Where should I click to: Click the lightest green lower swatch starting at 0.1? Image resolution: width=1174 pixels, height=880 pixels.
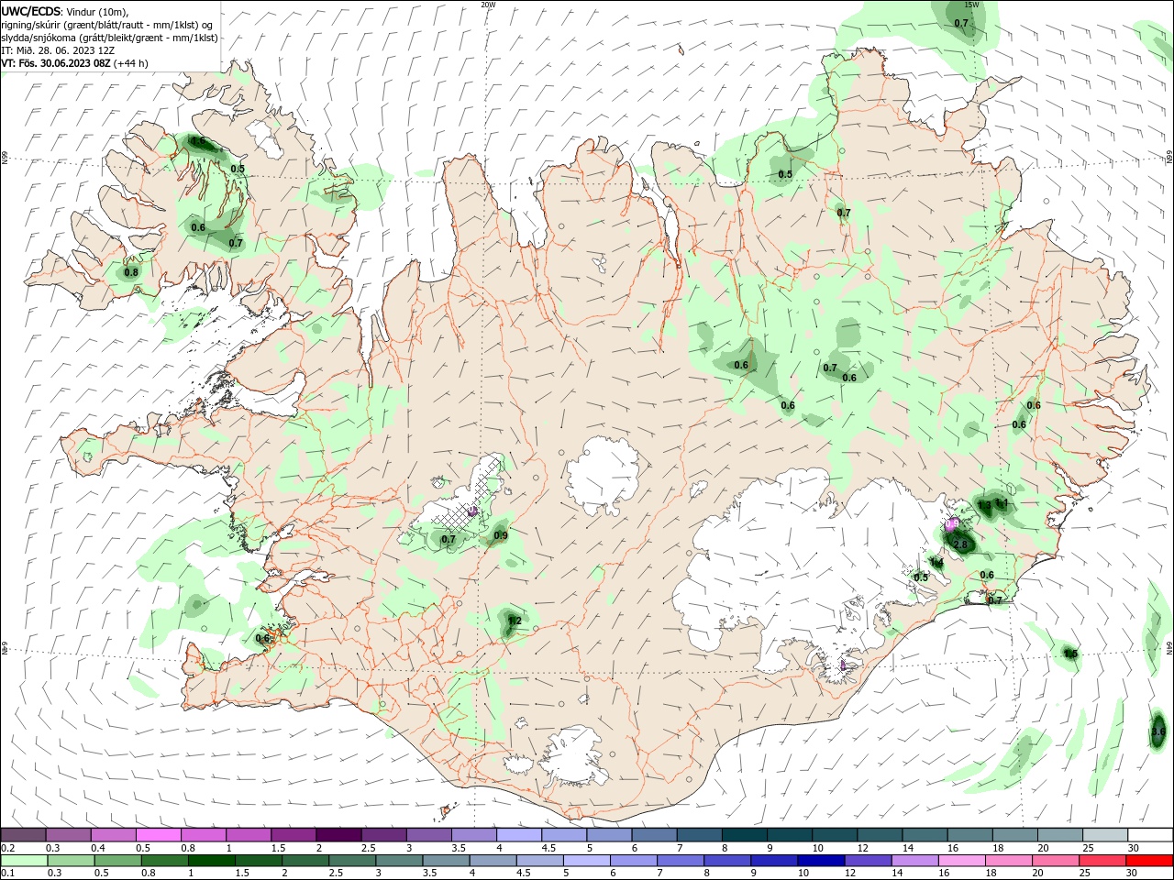point(23,861)
